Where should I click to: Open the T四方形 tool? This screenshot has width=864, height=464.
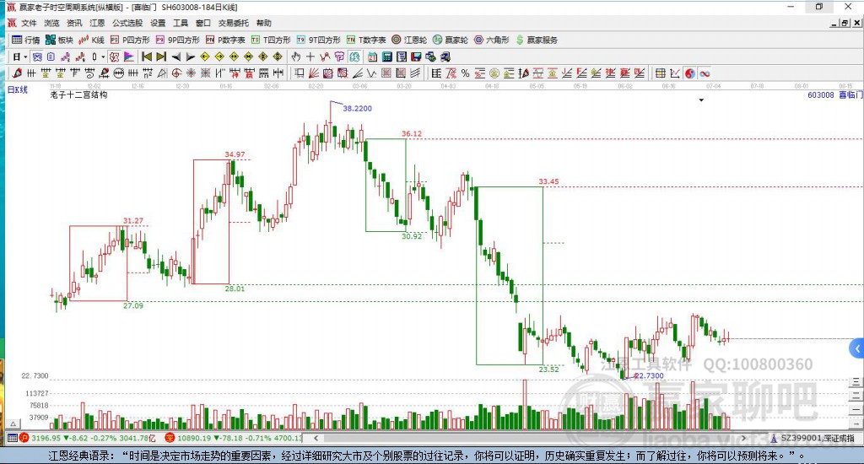click(x=271, y=40)
